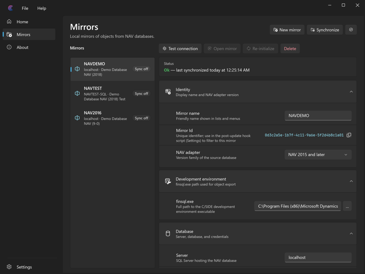Screen dimensions: 365x274
Task: Click the NAVTEST mirror icon
Action: pos(77,93)
